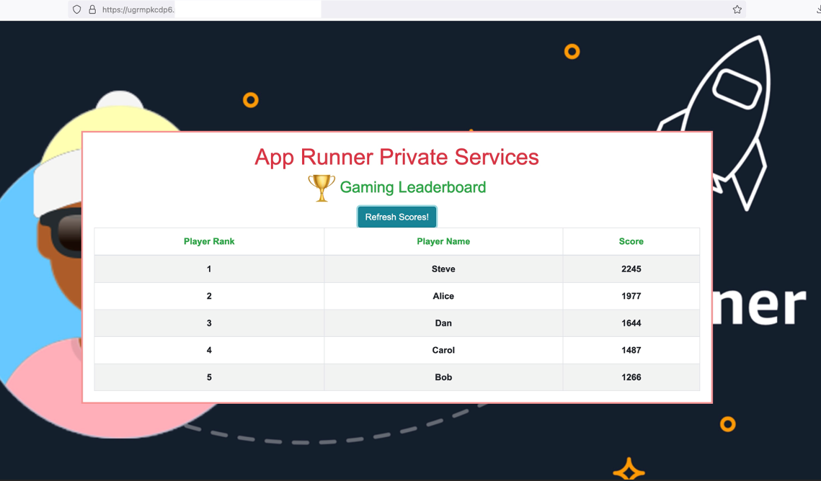Click Carol's rank number 4

(209, 350)
